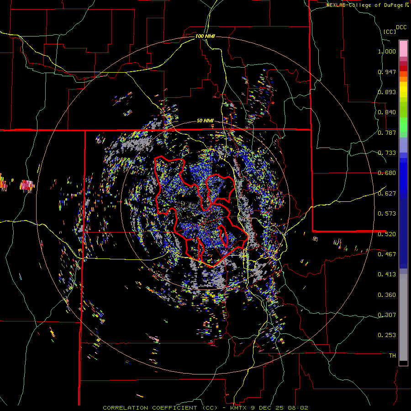This screenshot has height=411, width=411.
Task: Select the dark navy 0.520 legend band
Action: pyautogui.click(x=403, y=234)
